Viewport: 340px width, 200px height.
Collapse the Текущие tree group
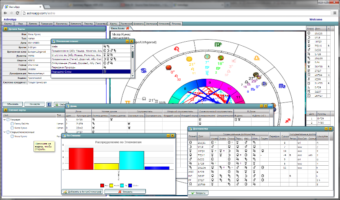pos(5,120)
